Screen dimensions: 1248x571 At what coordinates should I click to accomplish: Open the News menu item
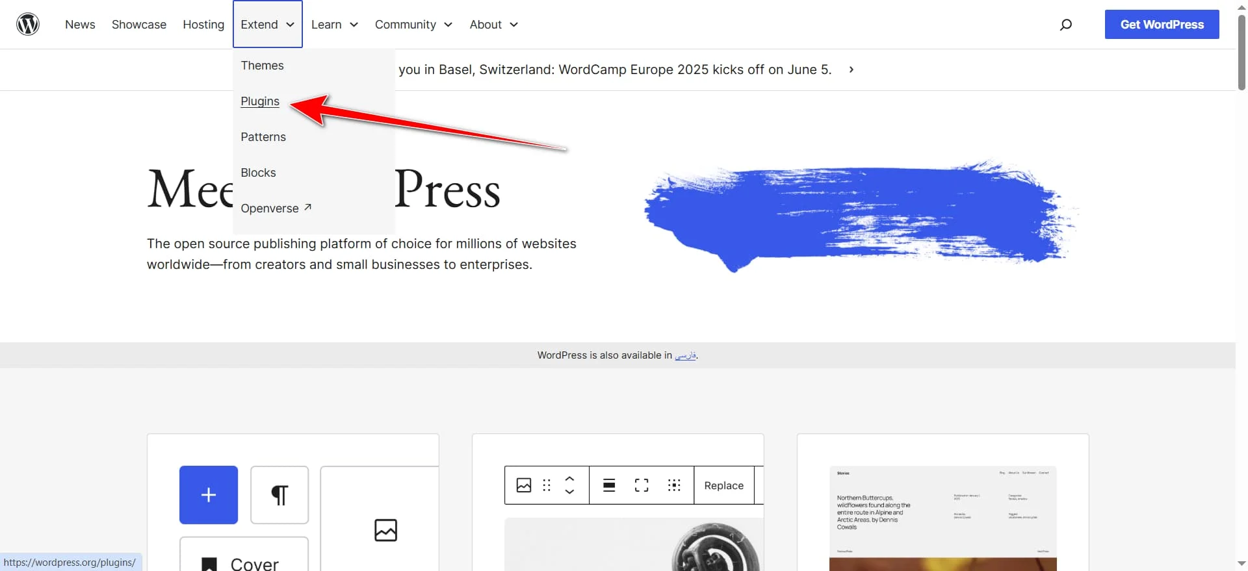(80, 25)
